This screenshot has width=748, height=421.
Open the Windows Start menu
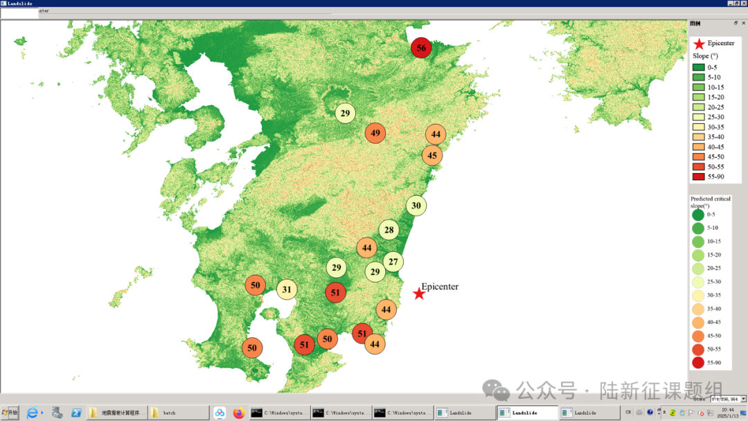10,413
